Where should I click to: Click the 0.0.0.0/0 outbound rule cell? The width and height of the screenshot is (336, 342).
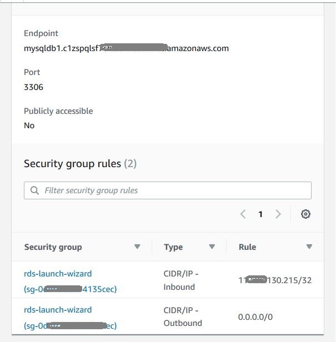(x=255, y=317)
